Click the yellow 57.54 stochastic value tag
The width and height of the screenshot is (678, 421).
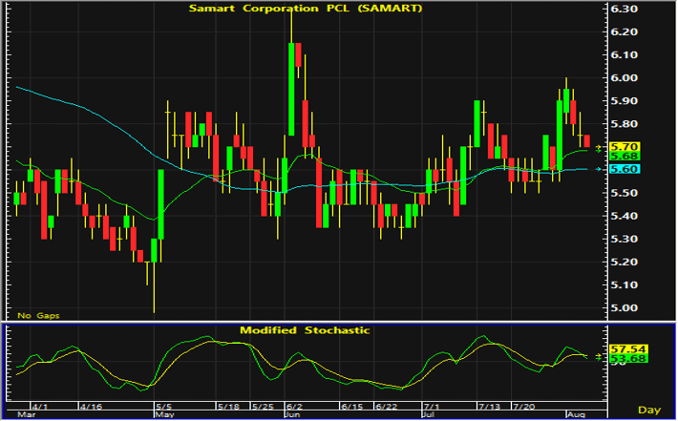click(x=628, y=348)
